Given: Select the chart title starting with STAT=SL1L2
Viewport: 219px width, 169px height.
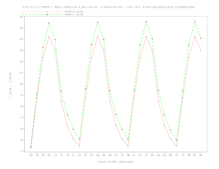Looking at the screenshot, I should click(x=109, y=7).
